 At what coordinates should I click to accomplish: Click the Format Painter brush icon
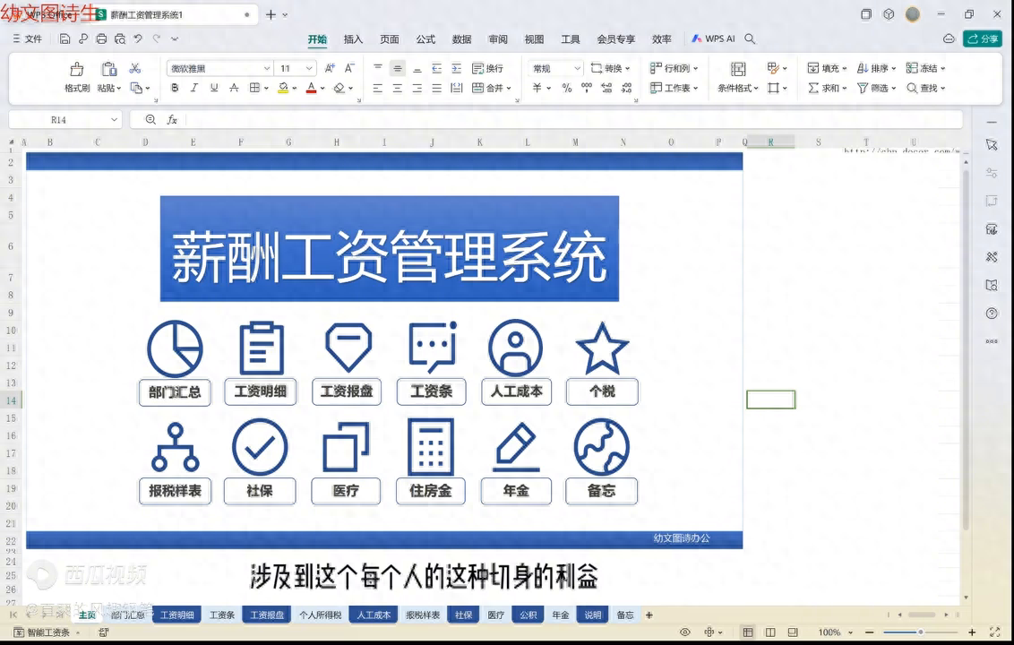pos(77,69)
